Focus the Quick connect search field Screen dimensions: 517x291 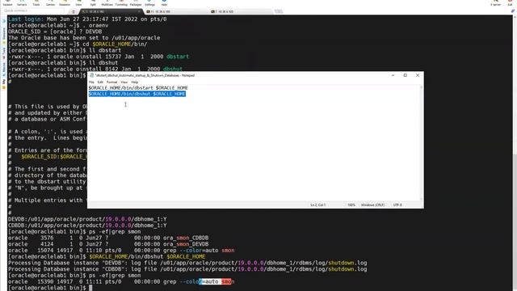(35, 11)
